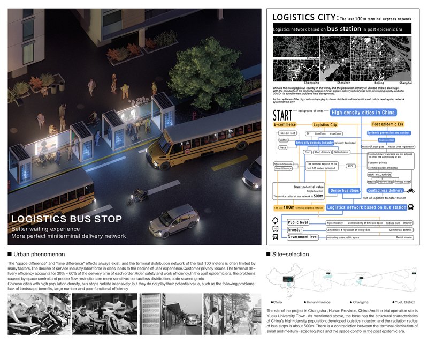Click the motorcycle icon beside contactless delivery

pyautogui.click(x=411, y=190)
